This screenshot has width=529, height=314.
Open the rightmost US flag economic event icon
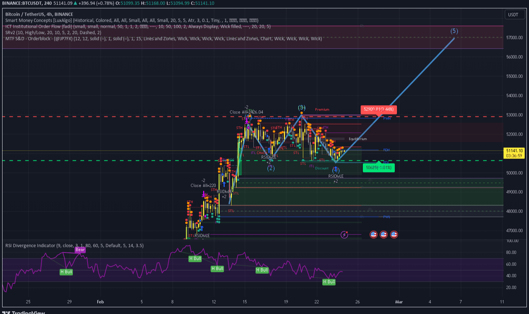coord(394,235)
